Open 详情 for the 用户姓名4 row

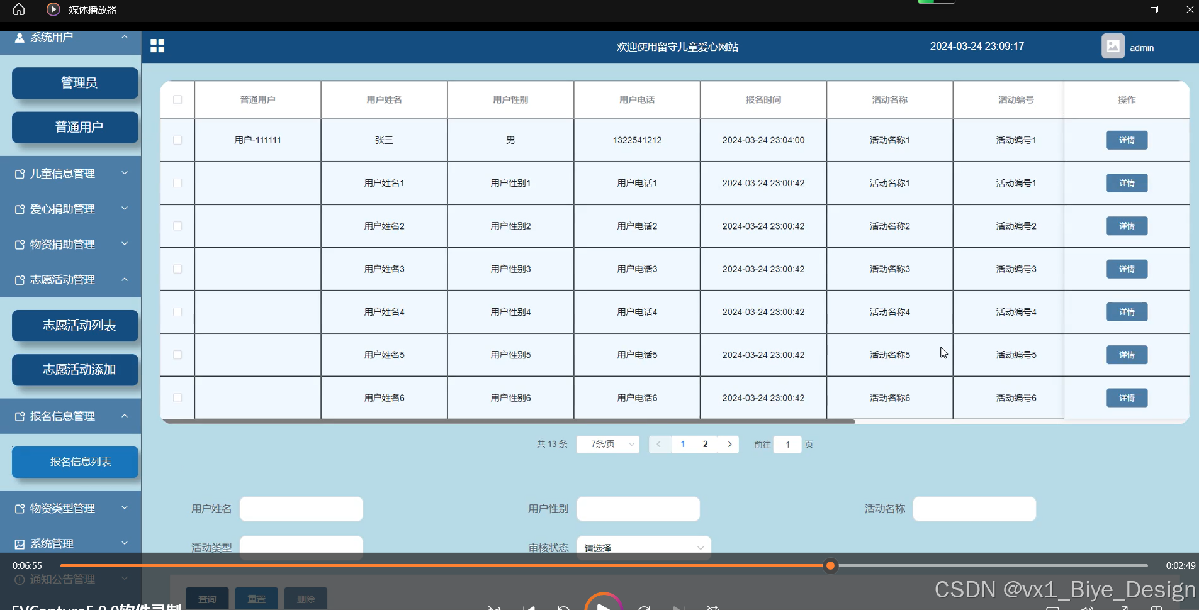pyautogui.click(x=1127, y=312)
